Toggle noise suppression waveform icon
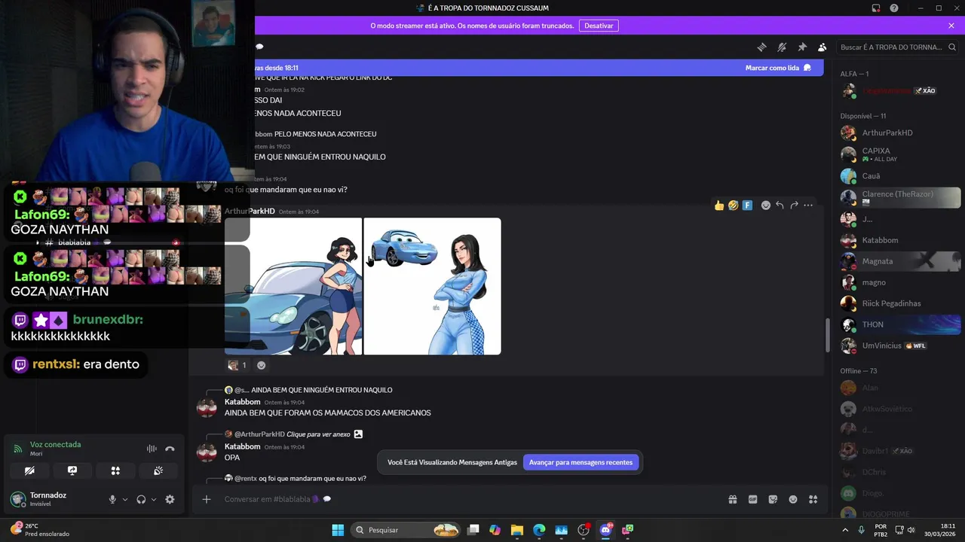Viewport: 965px width, 542px height. point(152,449)
